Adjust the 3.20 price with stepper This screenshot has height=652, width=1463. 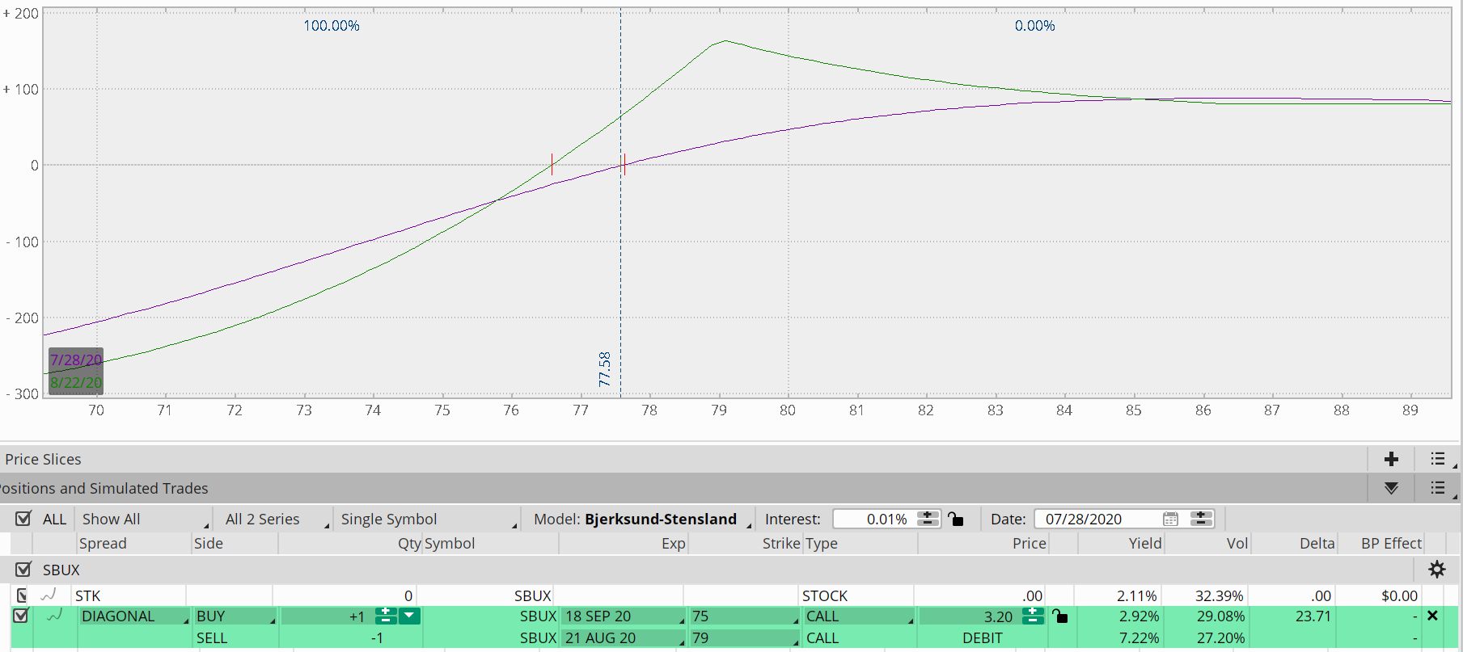coord(1033,616)
